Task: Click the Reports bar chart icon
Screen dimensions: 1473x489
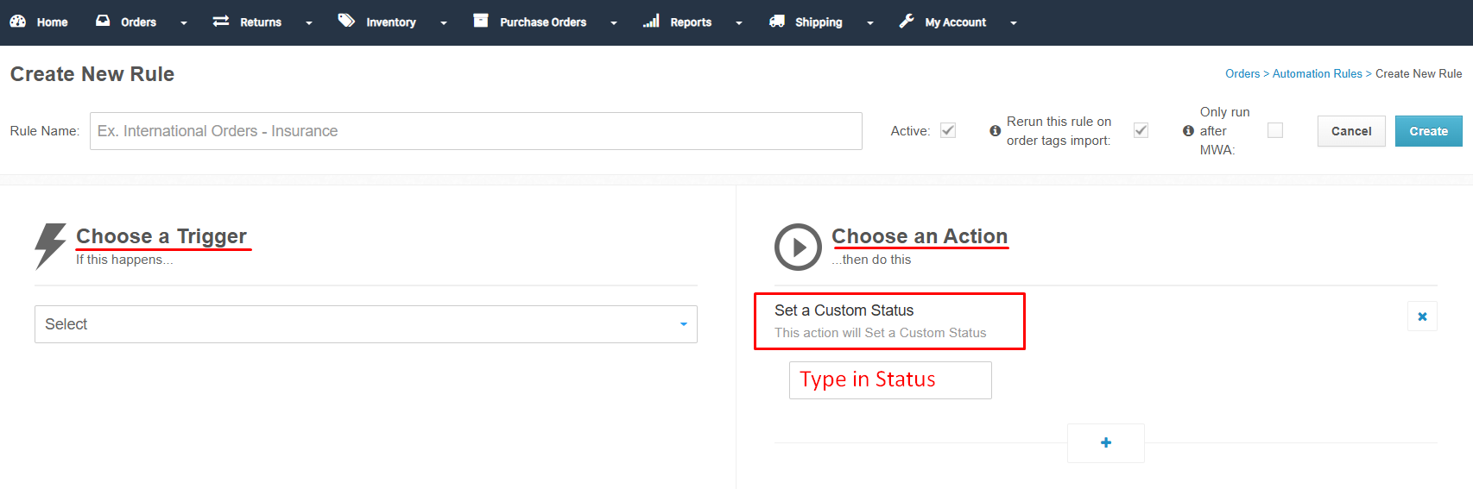Action: (x=651, y=22)
